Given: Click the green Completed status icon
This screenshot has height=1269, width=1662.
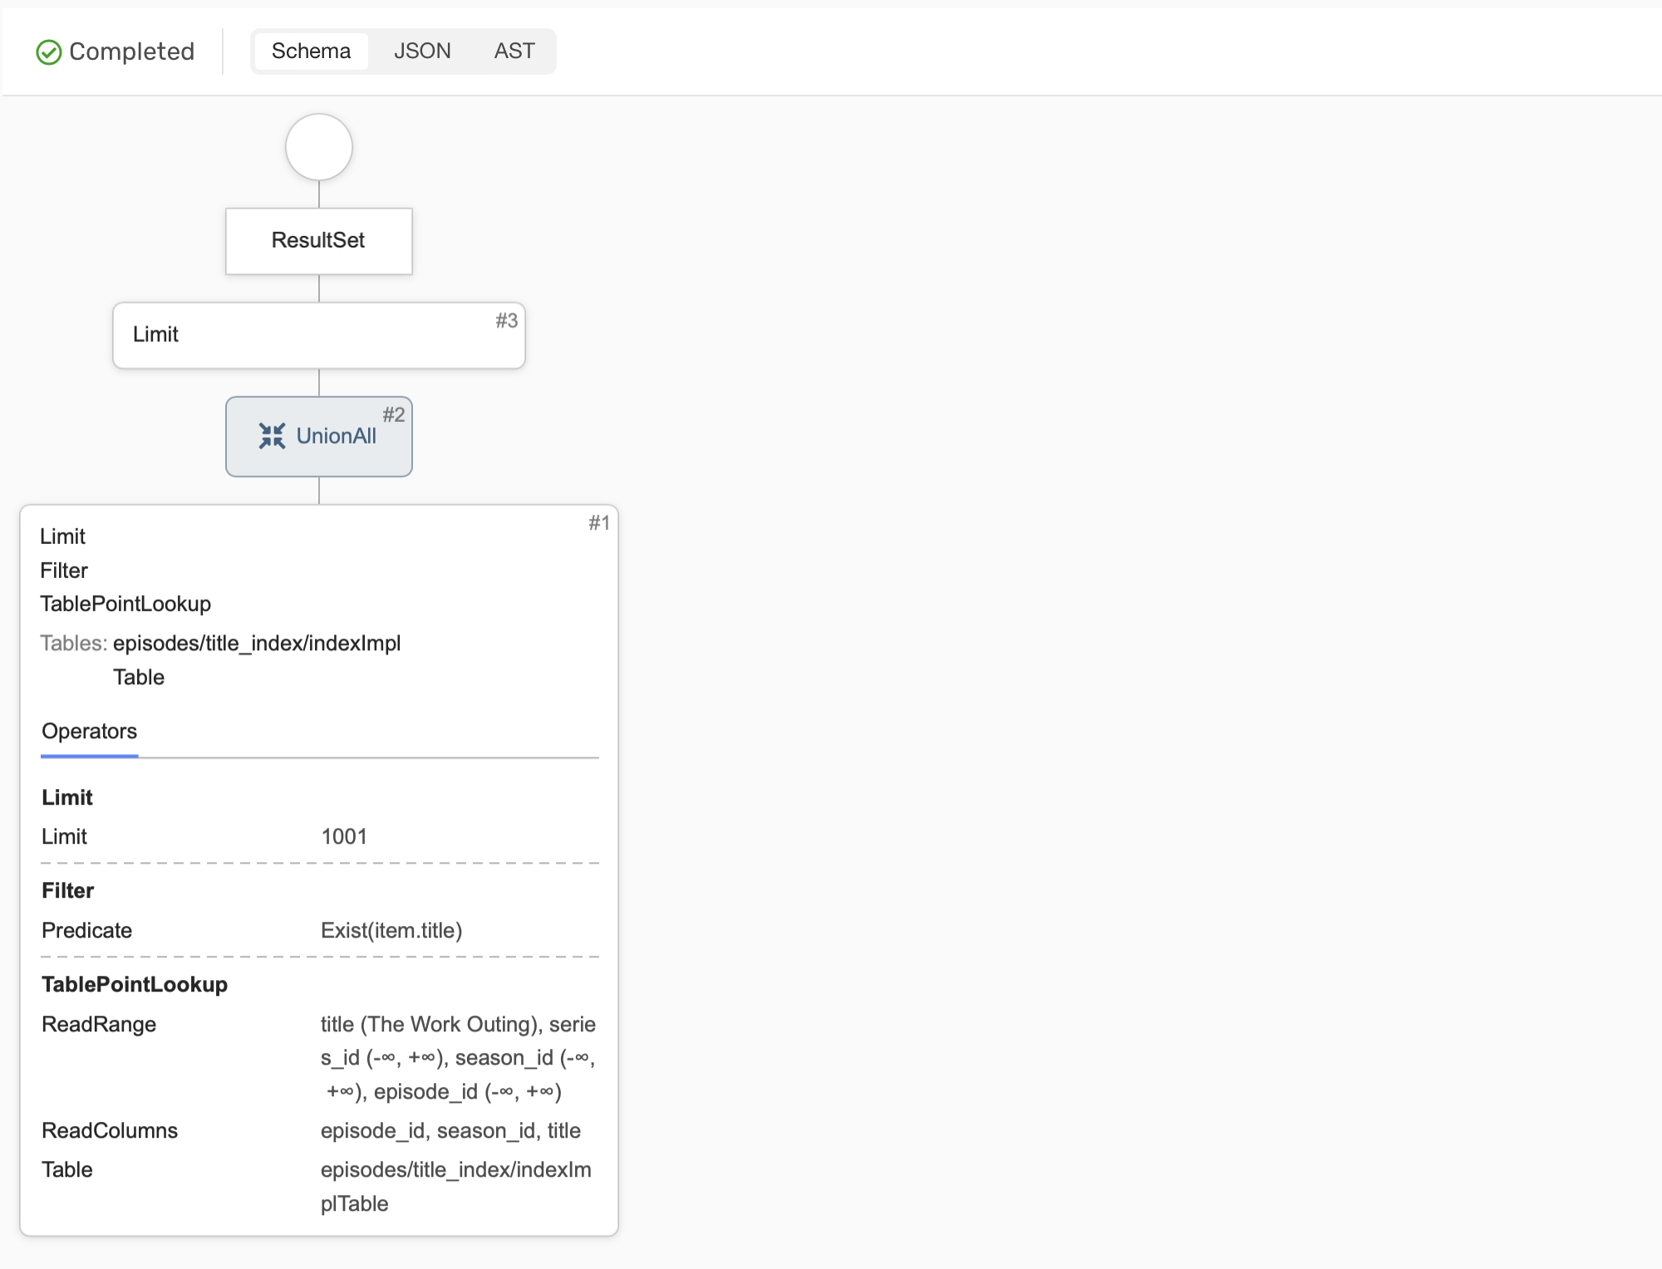Looking at the screenshot, I should pyautogui.click(x=49, y=51).
